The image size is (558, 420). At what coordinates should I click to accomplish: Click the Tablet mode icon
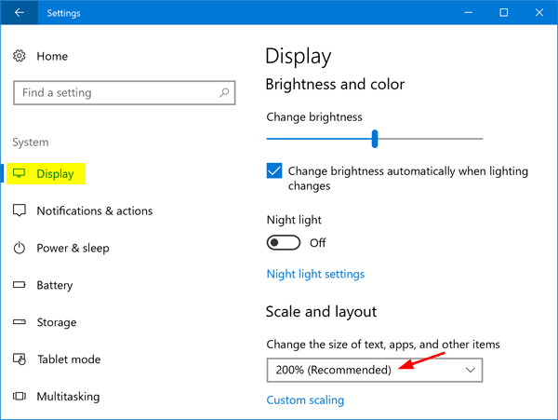click(20, 359)
